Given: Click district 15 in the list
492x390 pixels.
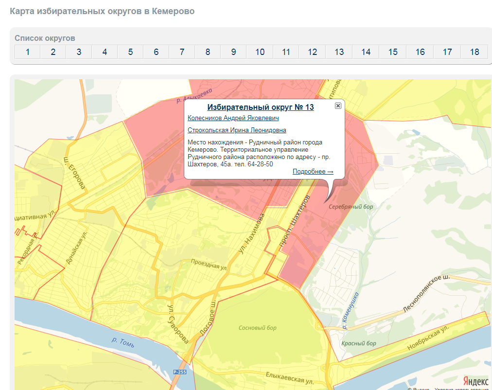Looking at the screenshot, I should (393, 52).
